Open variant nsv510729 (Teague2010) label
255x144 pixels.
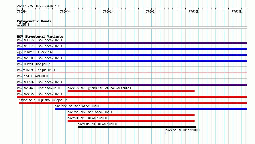pyautogui.click(x=36, y=70)
